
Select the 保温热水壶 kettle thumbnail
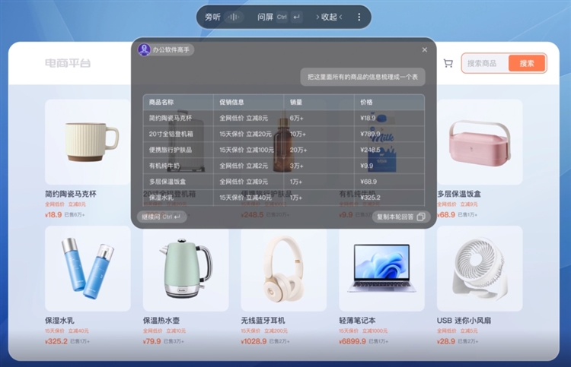click(185, 268)
